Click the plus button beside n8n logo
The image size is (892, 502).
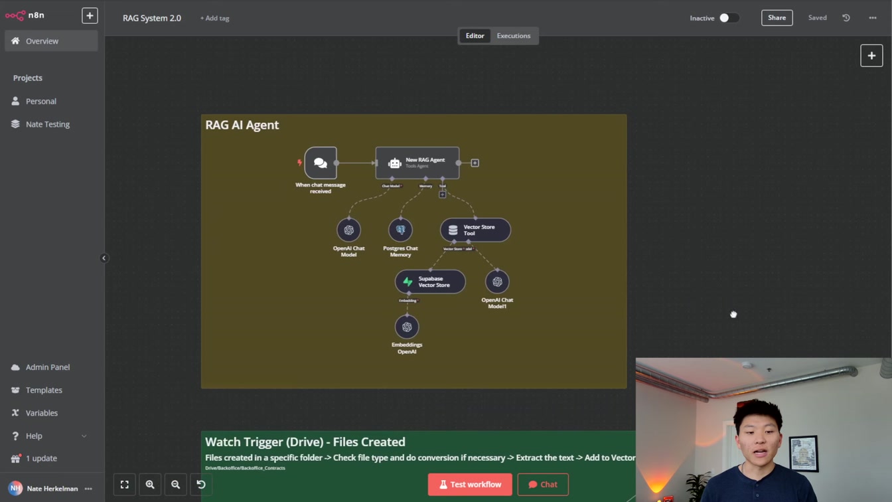pos(90,15)
